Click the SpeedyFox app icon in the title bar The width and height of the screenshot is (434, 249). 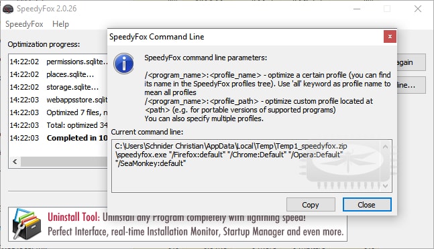click(8, 9)
